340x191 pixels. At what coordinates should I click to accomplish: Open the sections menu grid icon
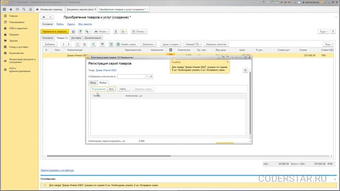pos(4,10)
